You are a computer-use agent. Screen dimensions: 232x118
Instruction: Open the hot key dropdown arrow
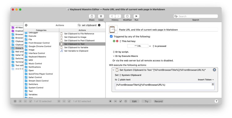click(150, 46)
